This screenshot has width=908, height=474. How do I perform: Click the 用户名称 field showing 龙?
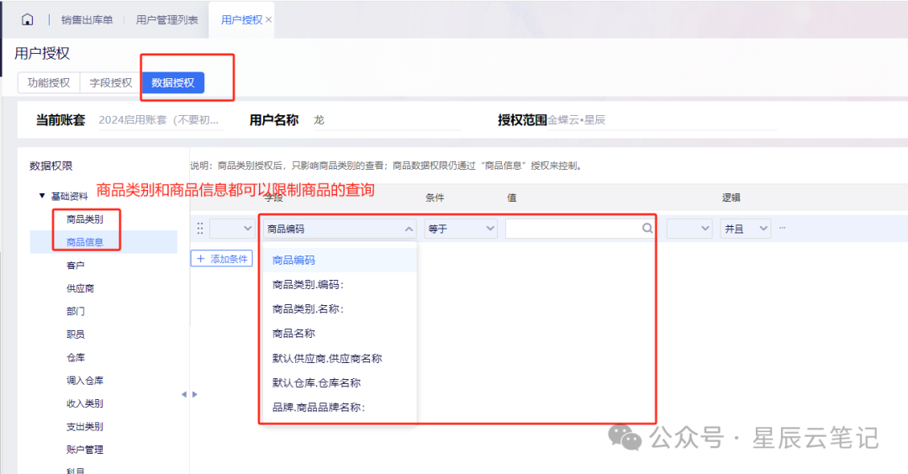[387, 120]
